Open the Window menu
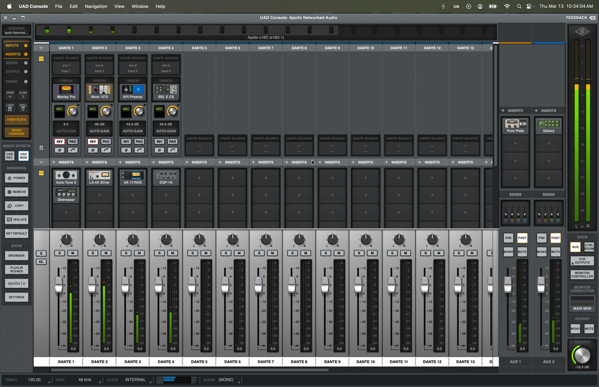Viewport: 599px width, 387px height. click(140, 6)
